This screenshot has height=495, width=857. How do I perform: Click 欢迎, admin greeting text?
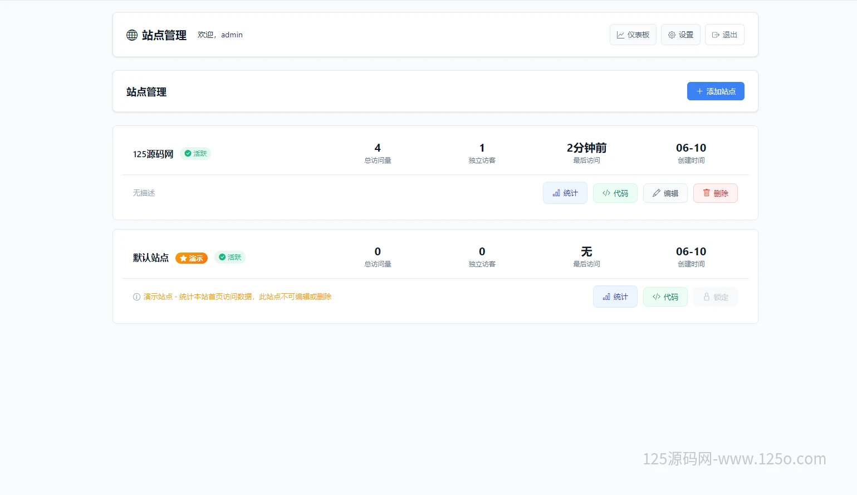pos(220,35)
